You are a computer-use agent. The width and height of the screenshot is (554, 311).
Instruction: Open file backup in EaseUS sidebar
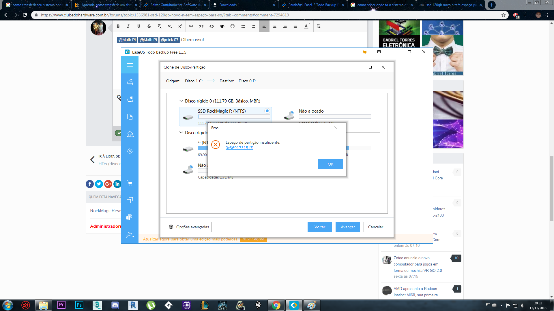point(130,117)
